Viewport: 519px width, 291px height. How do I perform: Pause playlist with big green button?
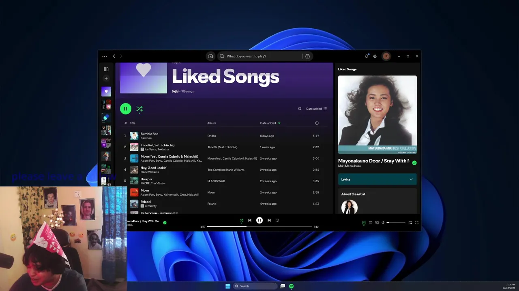point(126,109)
